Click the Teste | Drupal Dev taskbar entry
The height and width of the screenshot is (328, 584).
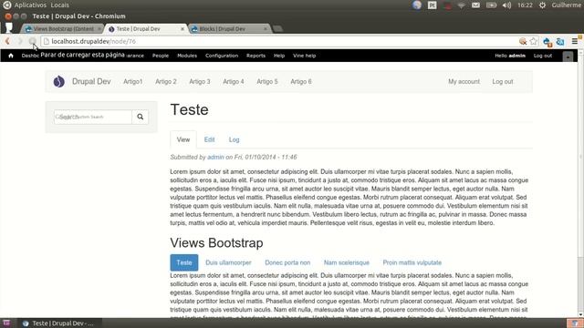pos(58,323)
